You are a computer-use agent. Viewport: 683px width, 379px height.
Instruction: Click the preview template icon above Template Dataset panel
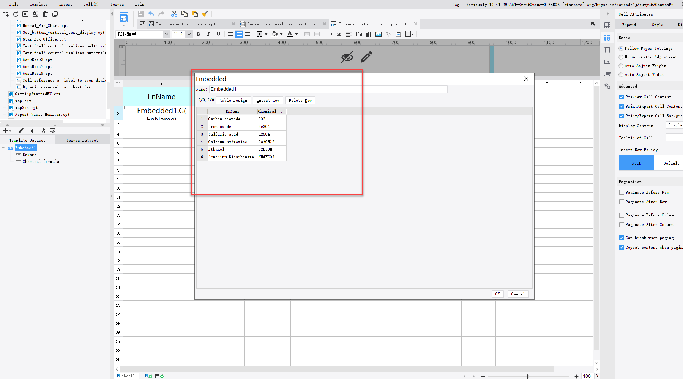(43, 130)
